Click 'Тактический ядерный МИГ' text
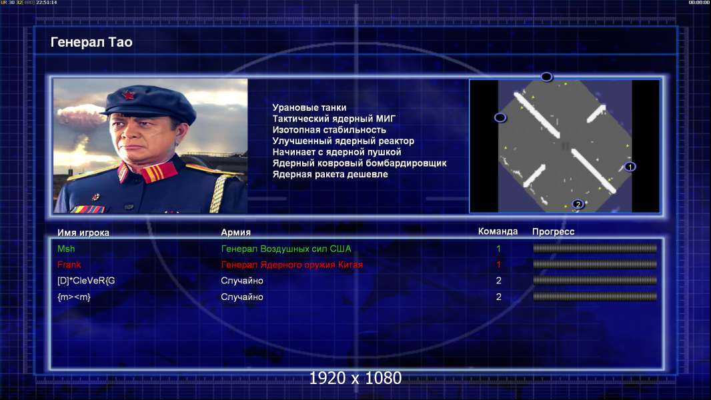This screenshot has height=400, width=711. tap(333, 119)
